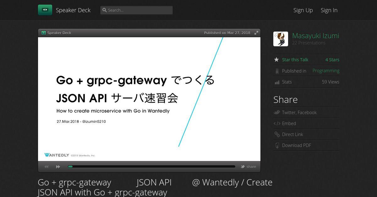Click the Twitter bird icon in player bar
This screenshot has width=377, height=197.
tap(243, 167)
